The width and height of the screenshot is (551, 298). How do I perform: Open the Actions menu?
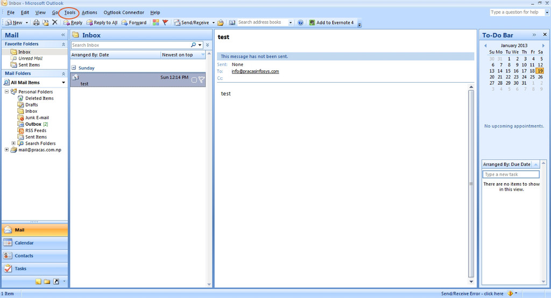pos(89,12)
